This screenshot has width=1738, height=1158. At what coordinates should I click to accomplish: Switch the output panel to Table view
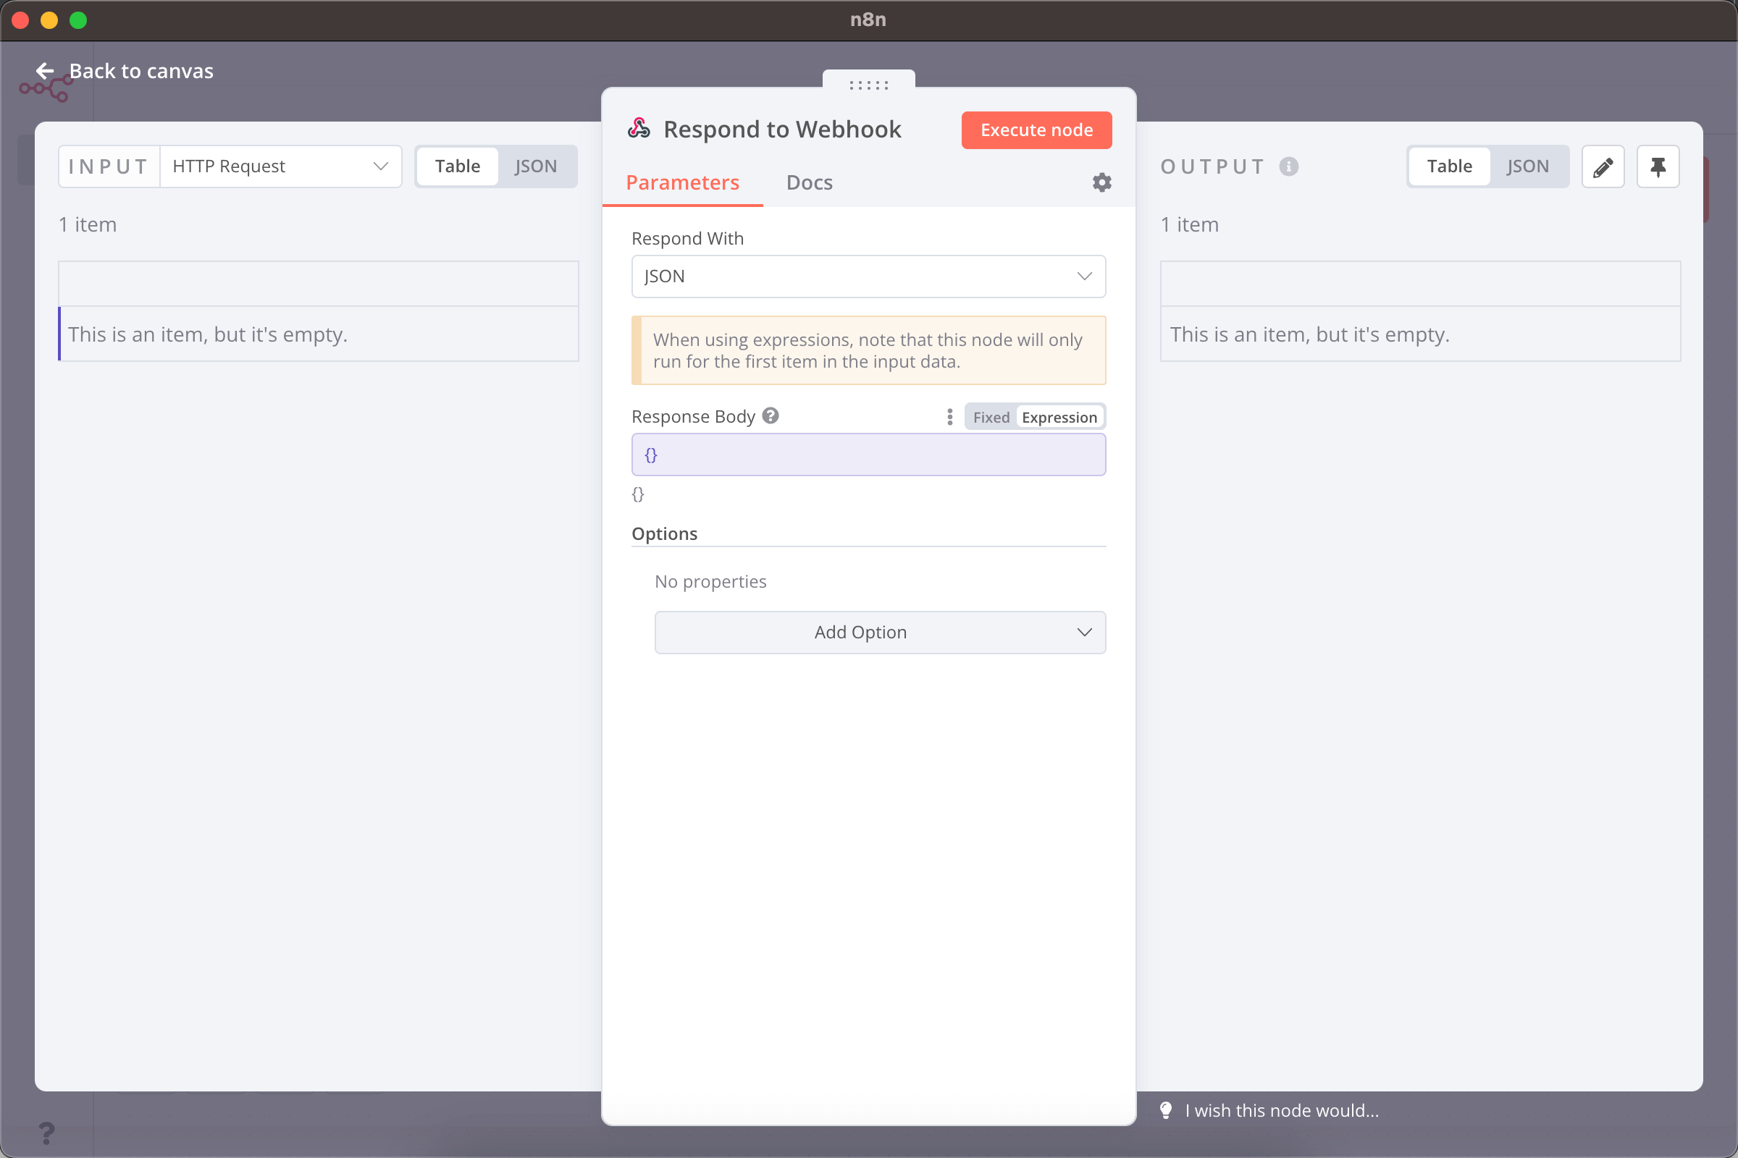[x=1448, y=166]
